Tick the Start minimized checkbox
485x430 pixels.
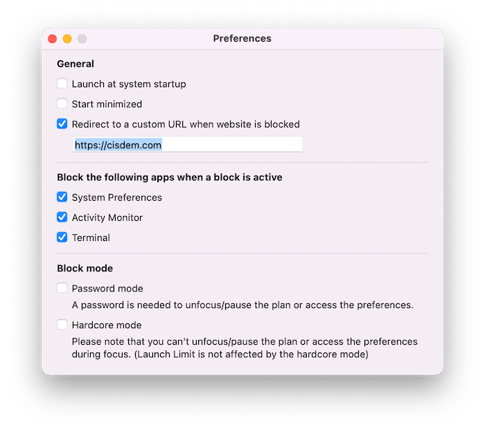click(x=62, y=104)
